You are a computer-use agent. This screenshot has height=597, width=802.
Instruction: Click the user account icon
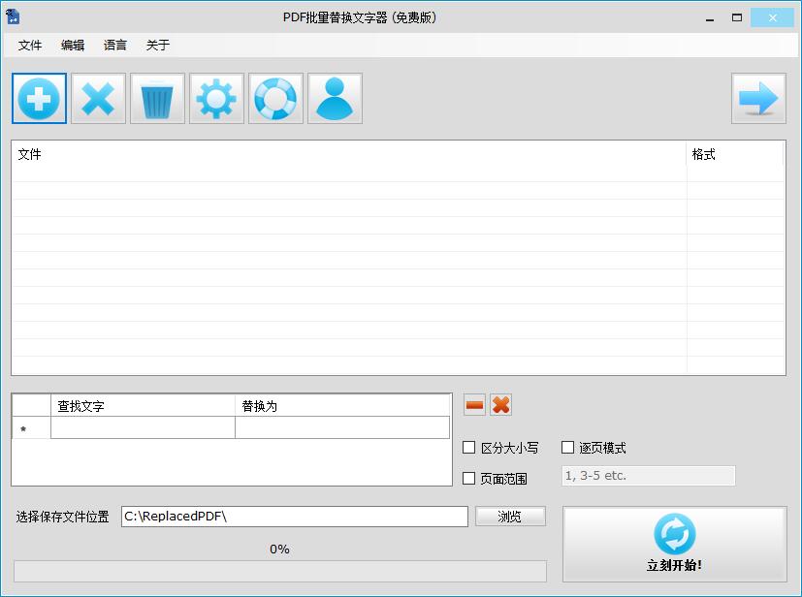tap(335, 98)
